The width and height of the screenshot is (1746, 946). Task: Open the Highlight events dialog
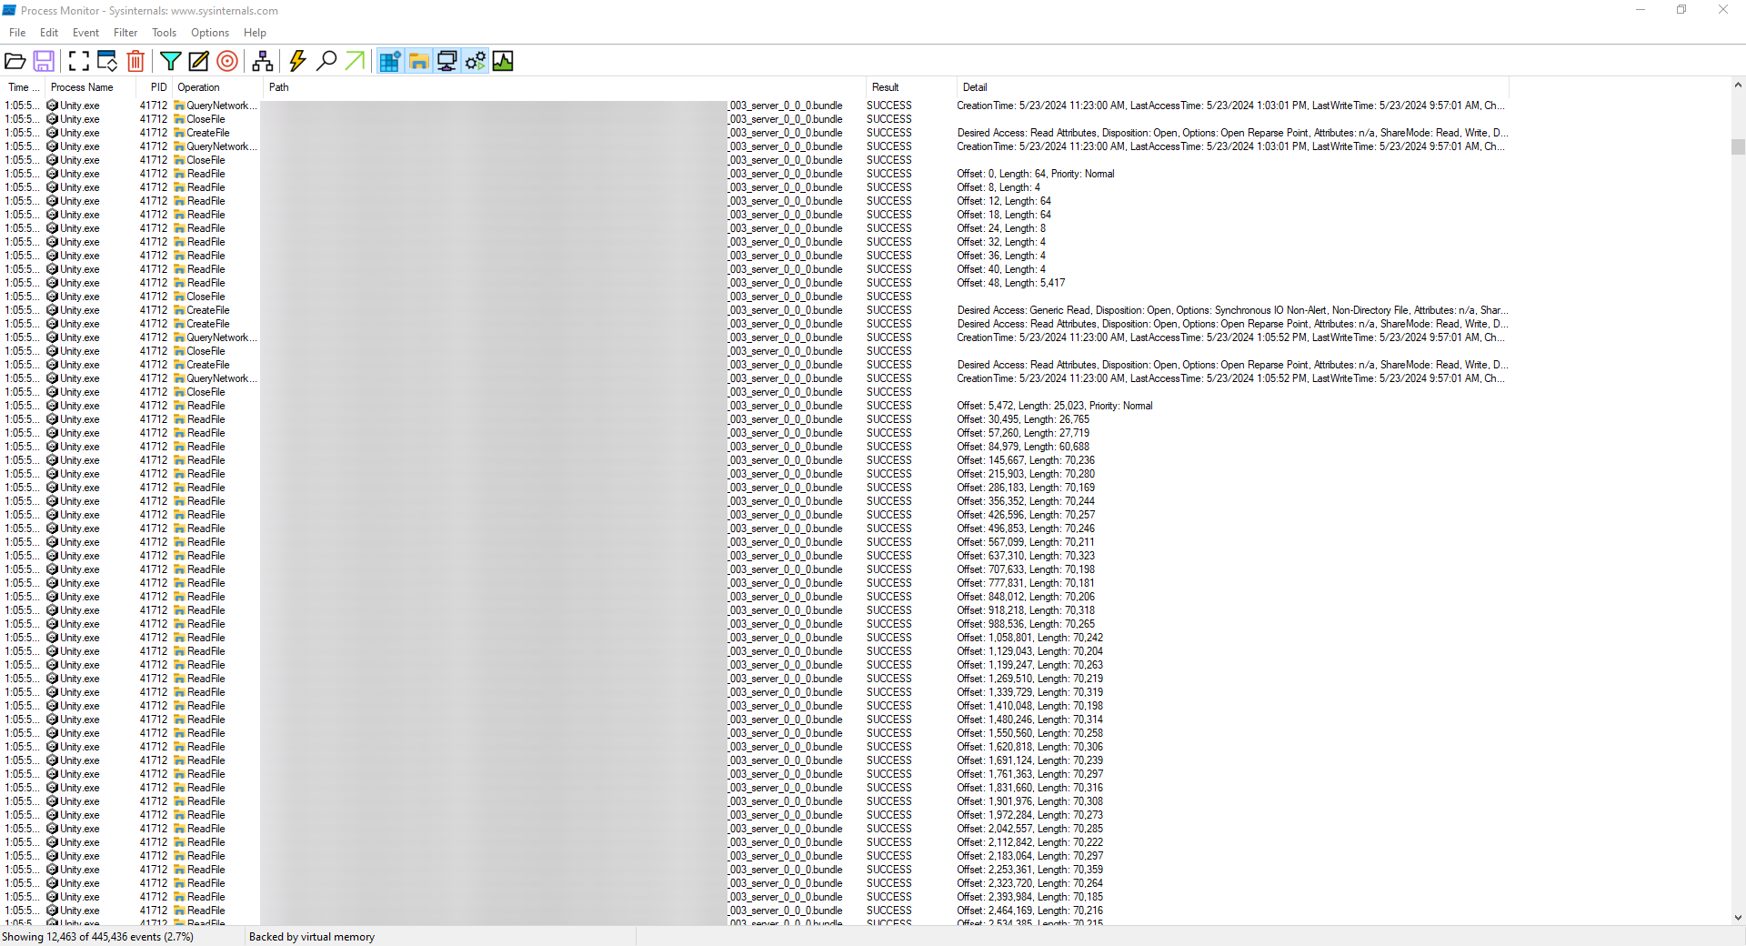pos(198,61)
